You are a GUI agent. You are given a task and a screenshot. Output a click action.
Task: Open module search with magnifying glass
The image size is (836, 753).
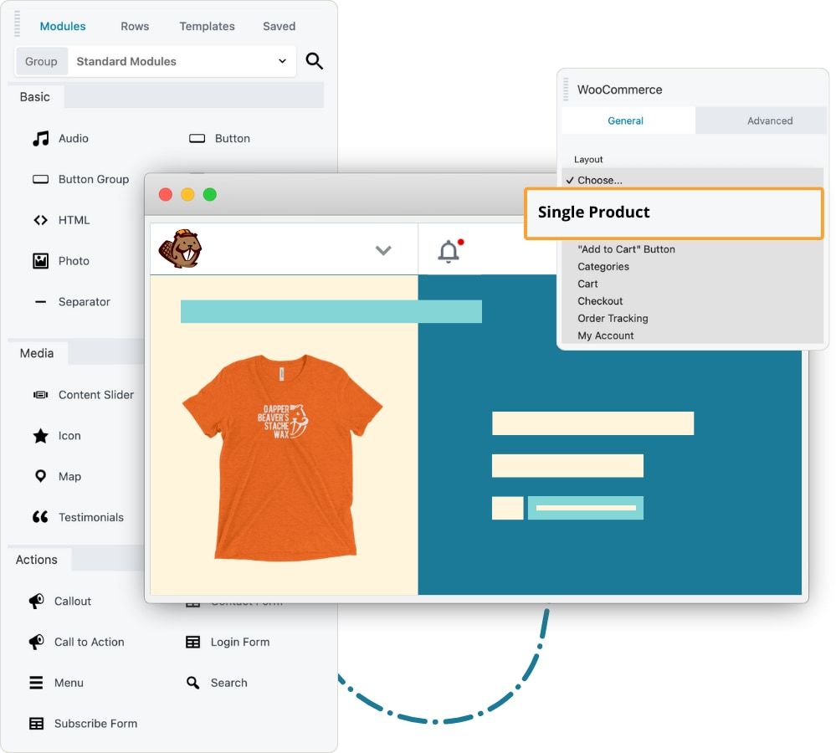[x=314, y=61]
